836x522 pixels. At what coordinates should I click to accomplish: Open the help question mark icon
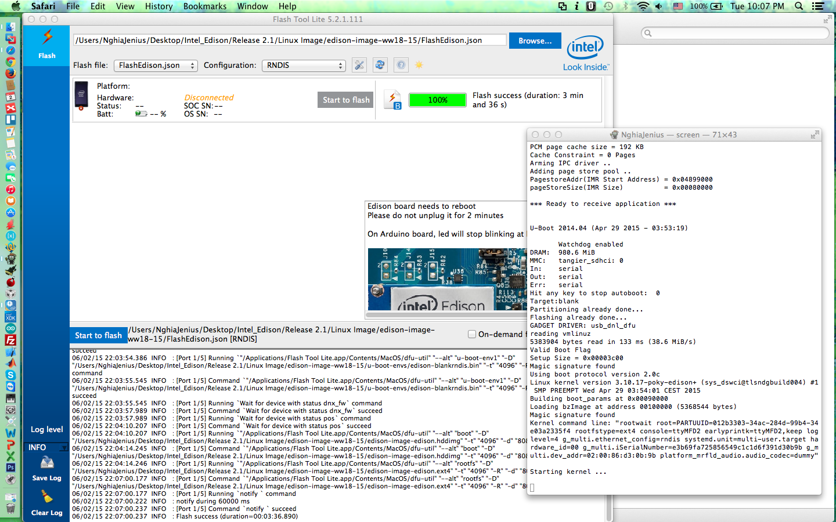[x=401, y=65]
